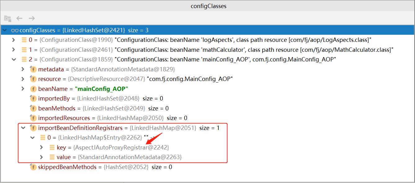The width and height of the screenshot is (415, 183).
Task: Select resource = DescriptiveResource@2047 row
Action: click(135, 79)
